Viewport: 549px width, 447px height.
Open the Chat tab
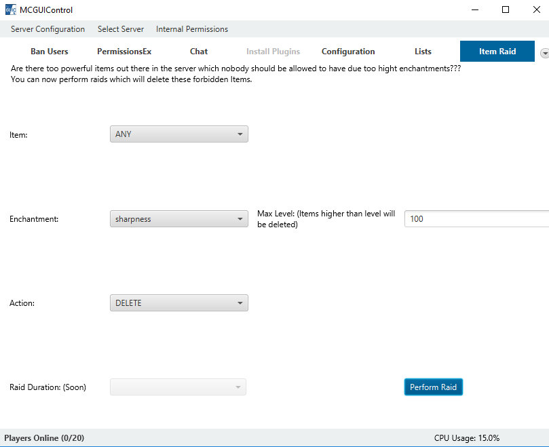tap(199, 52)
